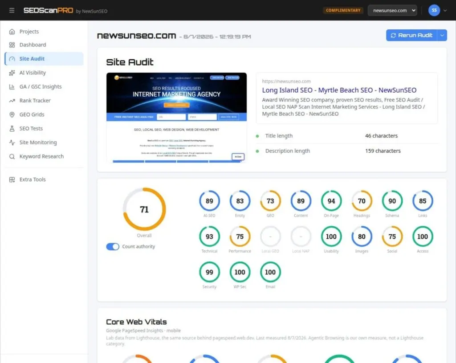Click the Rerun Audit button

click(x=411, y=35)
